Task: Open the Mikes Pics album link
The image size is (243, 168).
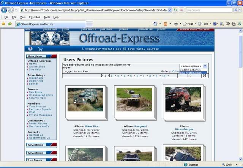Action: click(92, 126)
